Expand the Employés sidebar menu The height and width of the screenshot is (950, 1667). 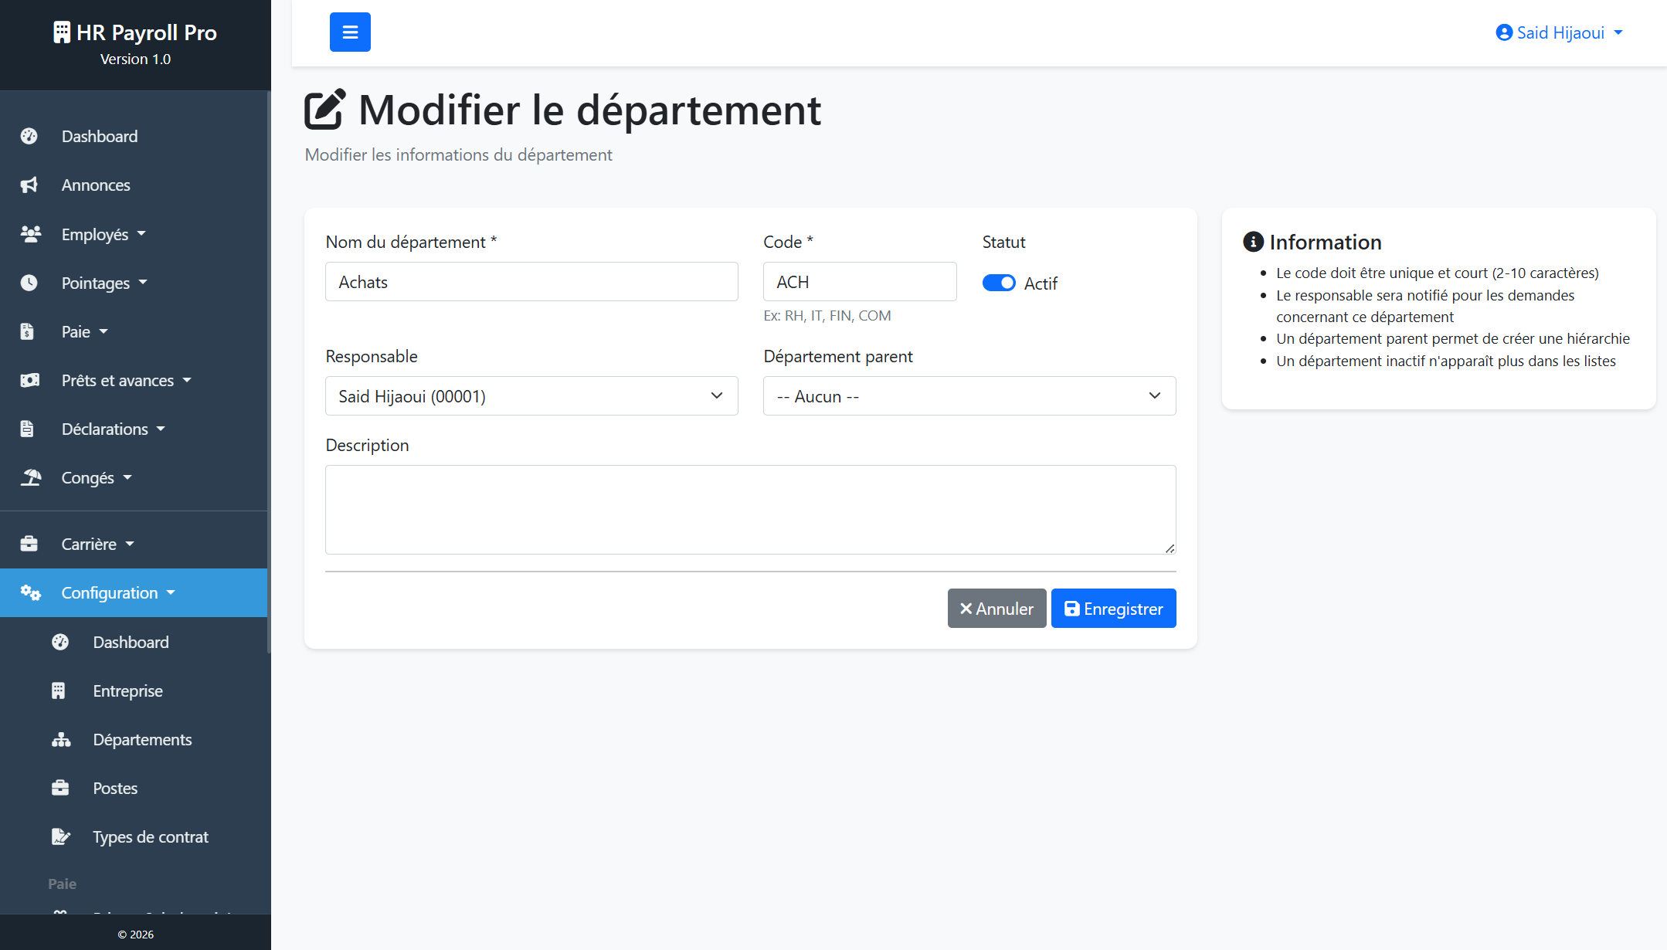pyautogui.click(x=134, y=234)
